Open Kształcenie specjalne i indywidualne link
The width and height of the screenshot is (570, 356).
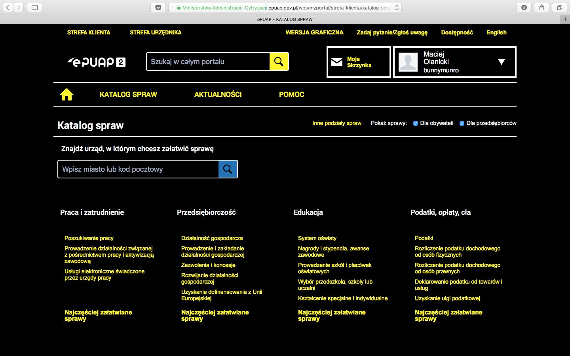(x=343, y=298)
